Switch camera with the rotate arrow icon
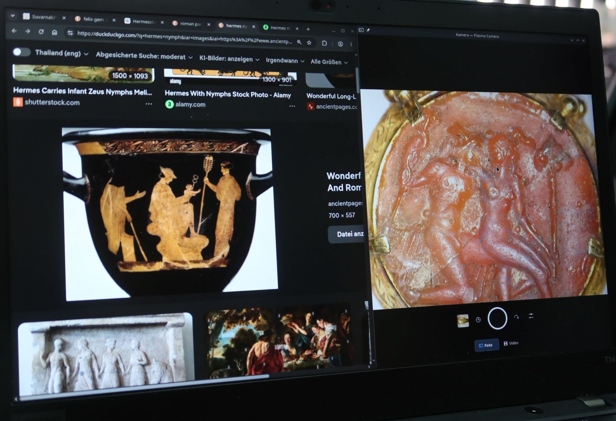This screenshot has width=616, height=421. pos(516,317)
